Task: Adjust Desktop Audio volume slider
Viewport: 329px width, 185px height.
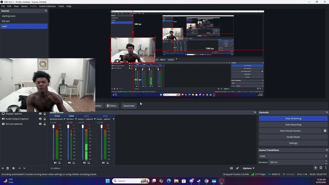Action: tap(53, 126)
